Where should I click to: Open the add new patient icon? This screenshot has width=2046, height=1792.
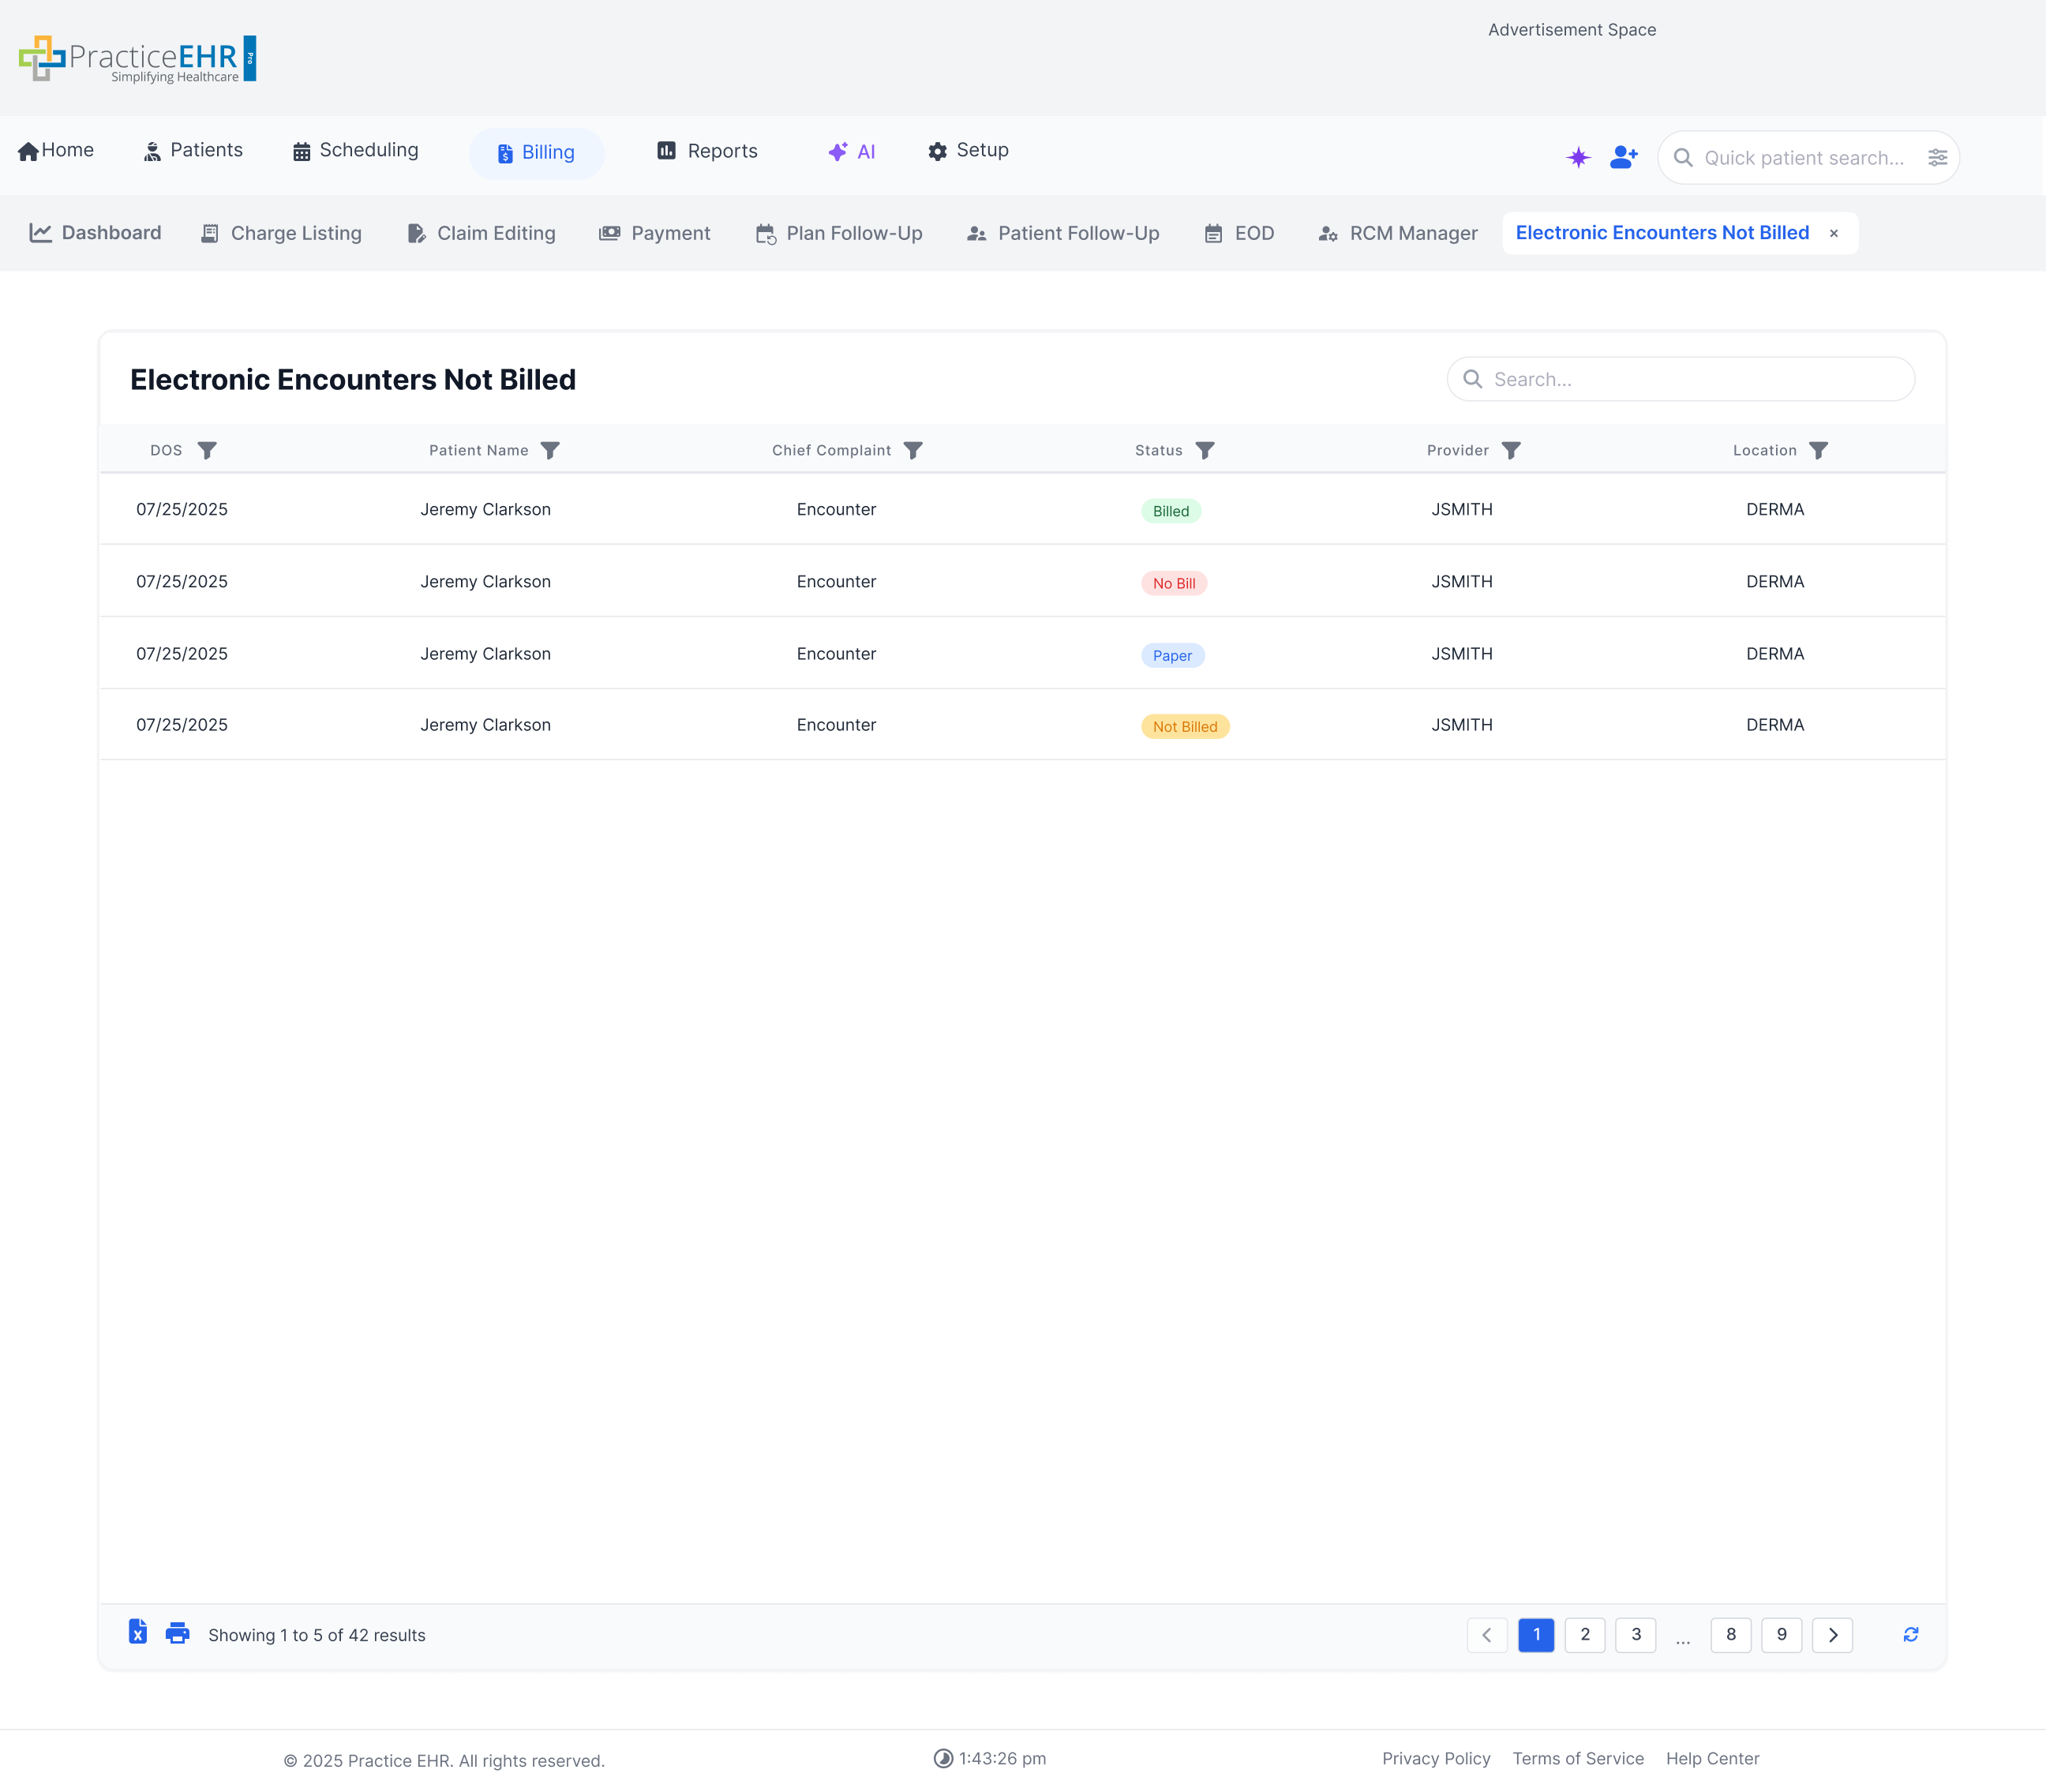tap(1623, 157)
